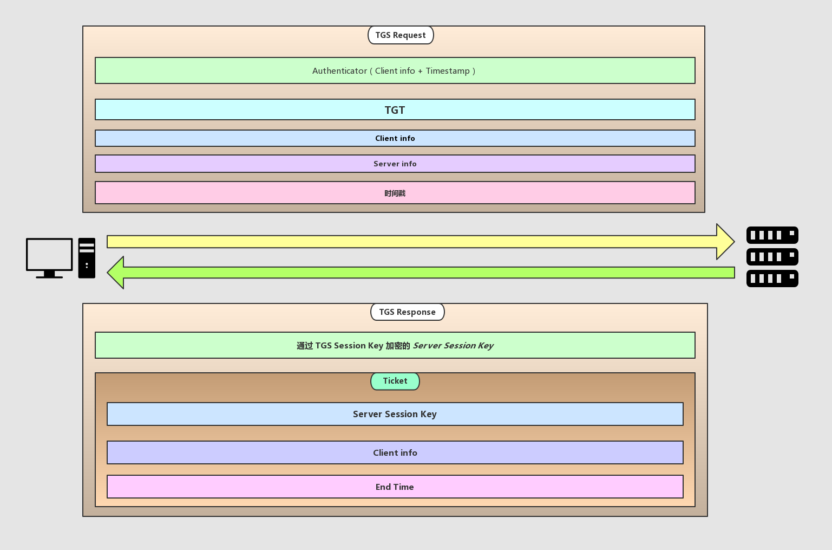Select the top server rack unit

tap(772, 235)
